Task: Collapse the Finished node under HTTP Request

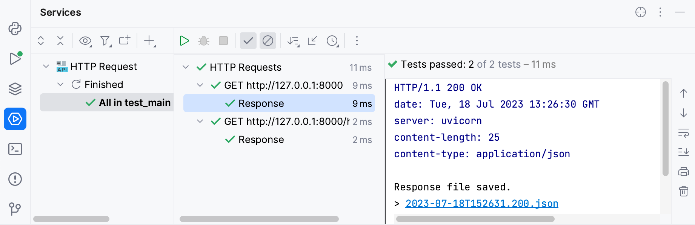Action: coord(60,84)
